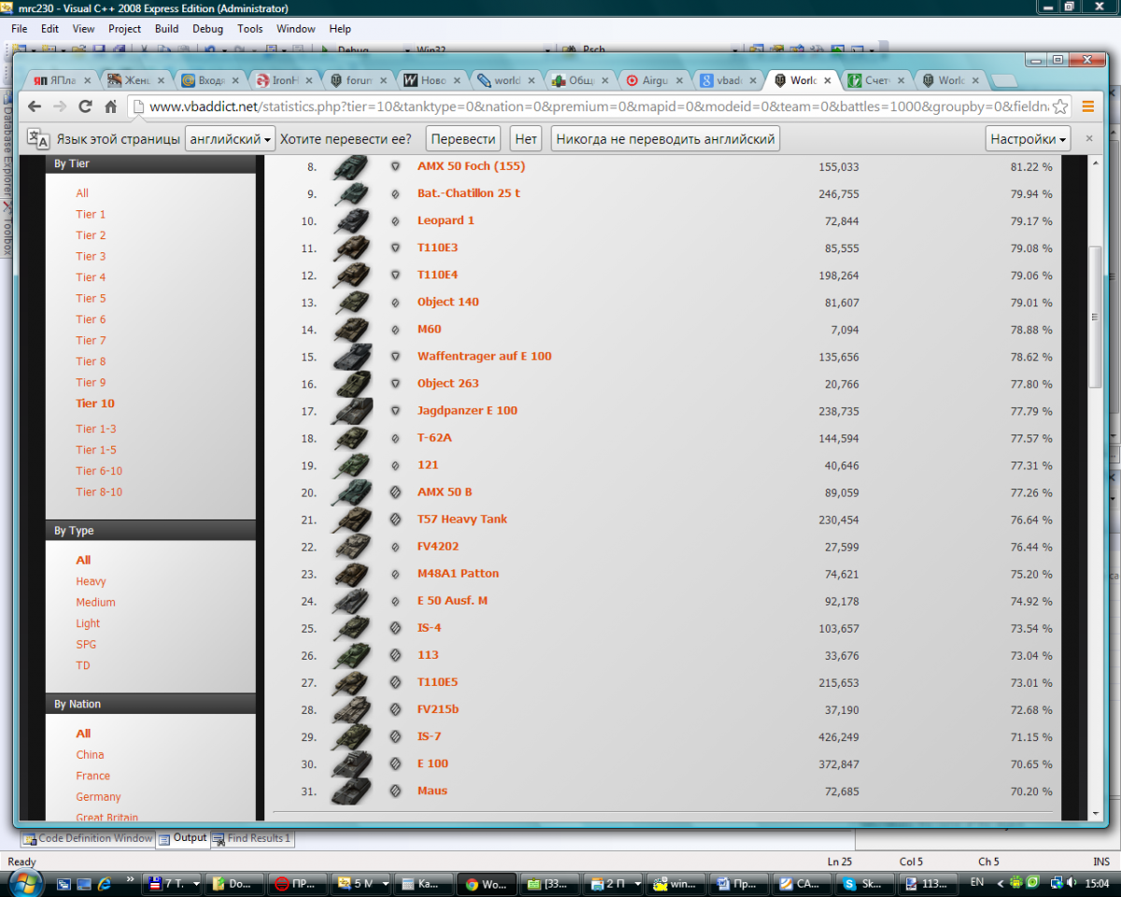The width and height of the screenshot is (1121, 897).
Task: Open Chrome hamburger menu
Action: [1087, 107]
